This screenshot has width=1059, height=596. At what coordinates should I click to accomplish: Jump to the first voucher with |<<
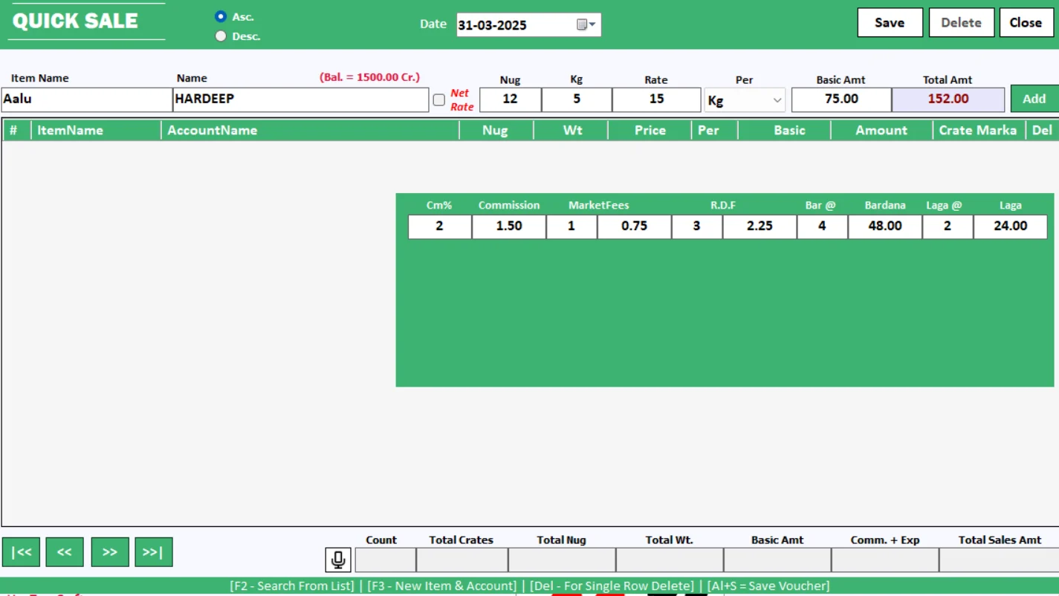click(21, 552)
